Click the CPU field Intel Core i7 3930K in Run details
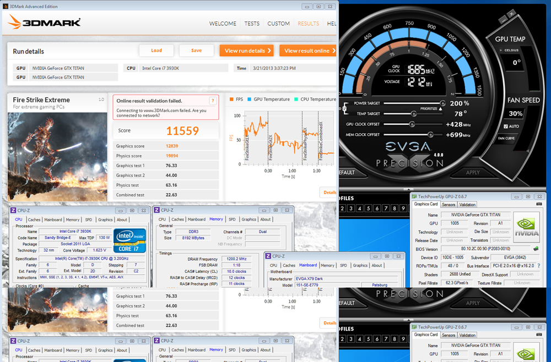Viewport: 551px width, 362px height. 183,68
